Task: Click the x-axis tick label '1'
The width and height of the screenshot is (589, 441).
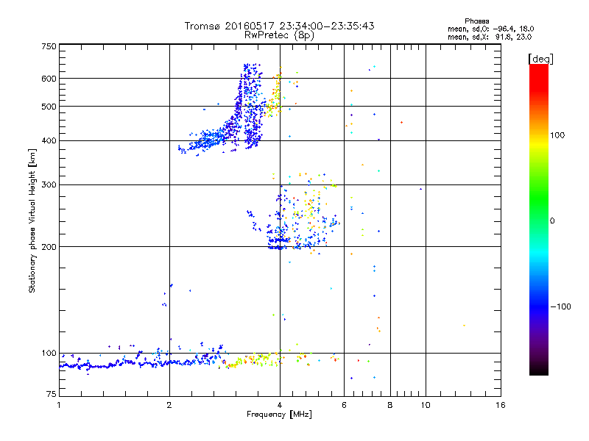Action: [x=59, y=405]
